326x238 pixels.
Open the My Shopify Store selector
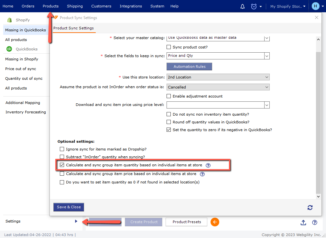pos(288,6)
